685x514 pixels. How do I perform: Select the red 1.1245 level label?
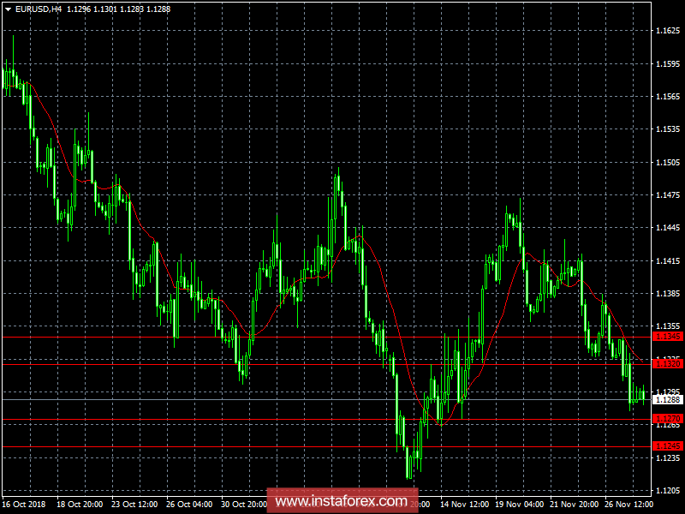pyautogui.click(x=668, y=445)
